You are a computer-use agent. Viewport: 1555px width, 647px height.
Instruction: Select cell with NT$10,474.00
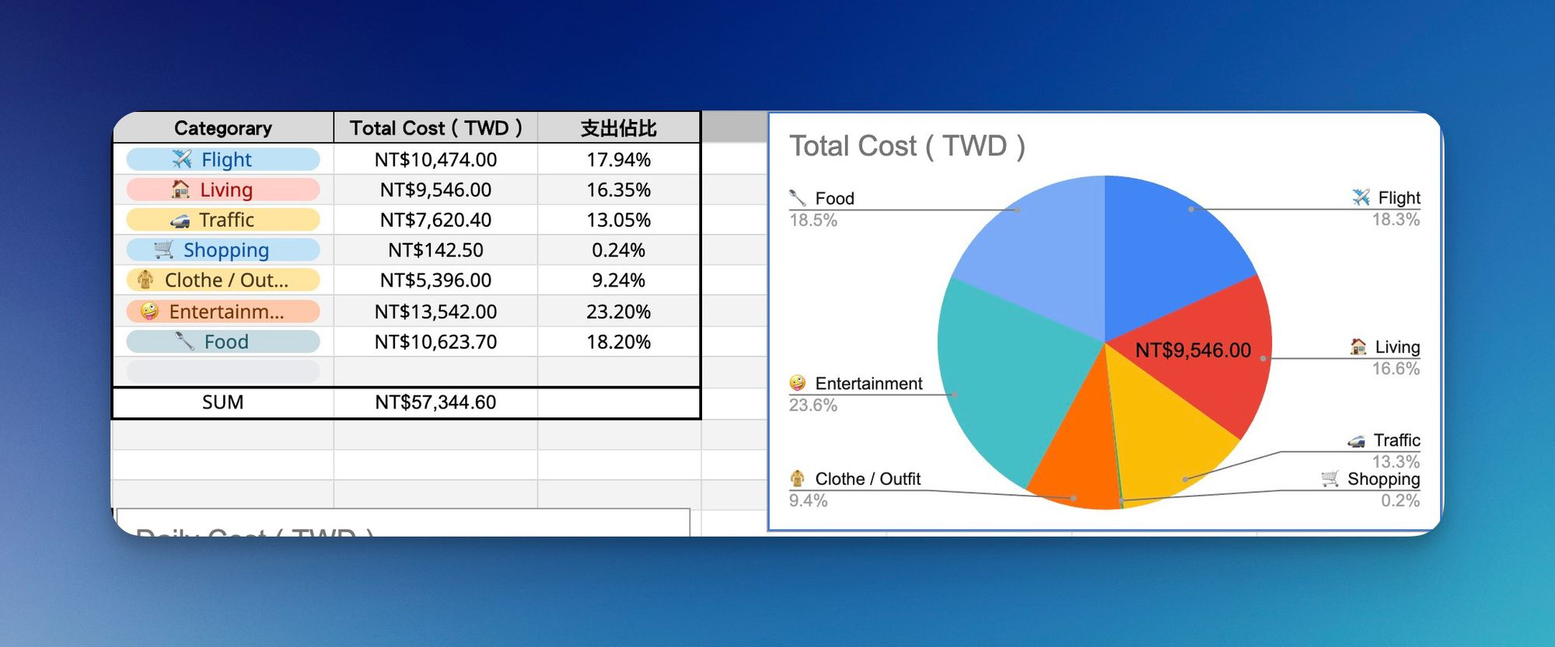pos(435,159)
